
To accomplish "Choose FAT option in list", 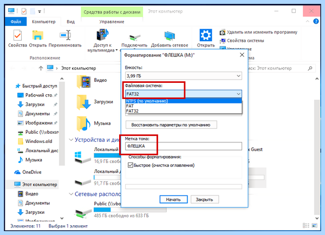I will (x=184, y=106).
